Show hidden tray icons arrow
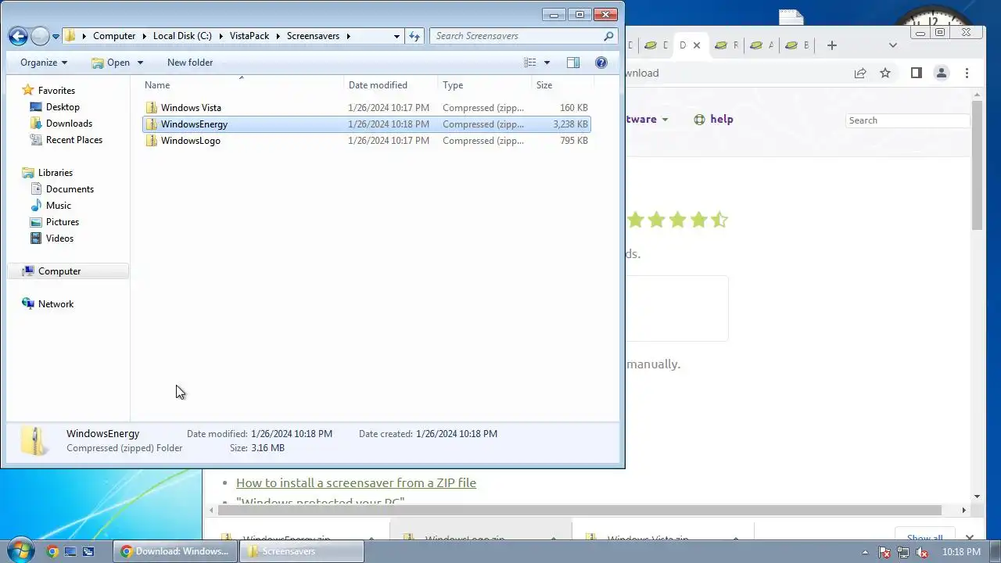This screenshot has width=1001, height=563. pyautogui.click(x=865, y=551)
